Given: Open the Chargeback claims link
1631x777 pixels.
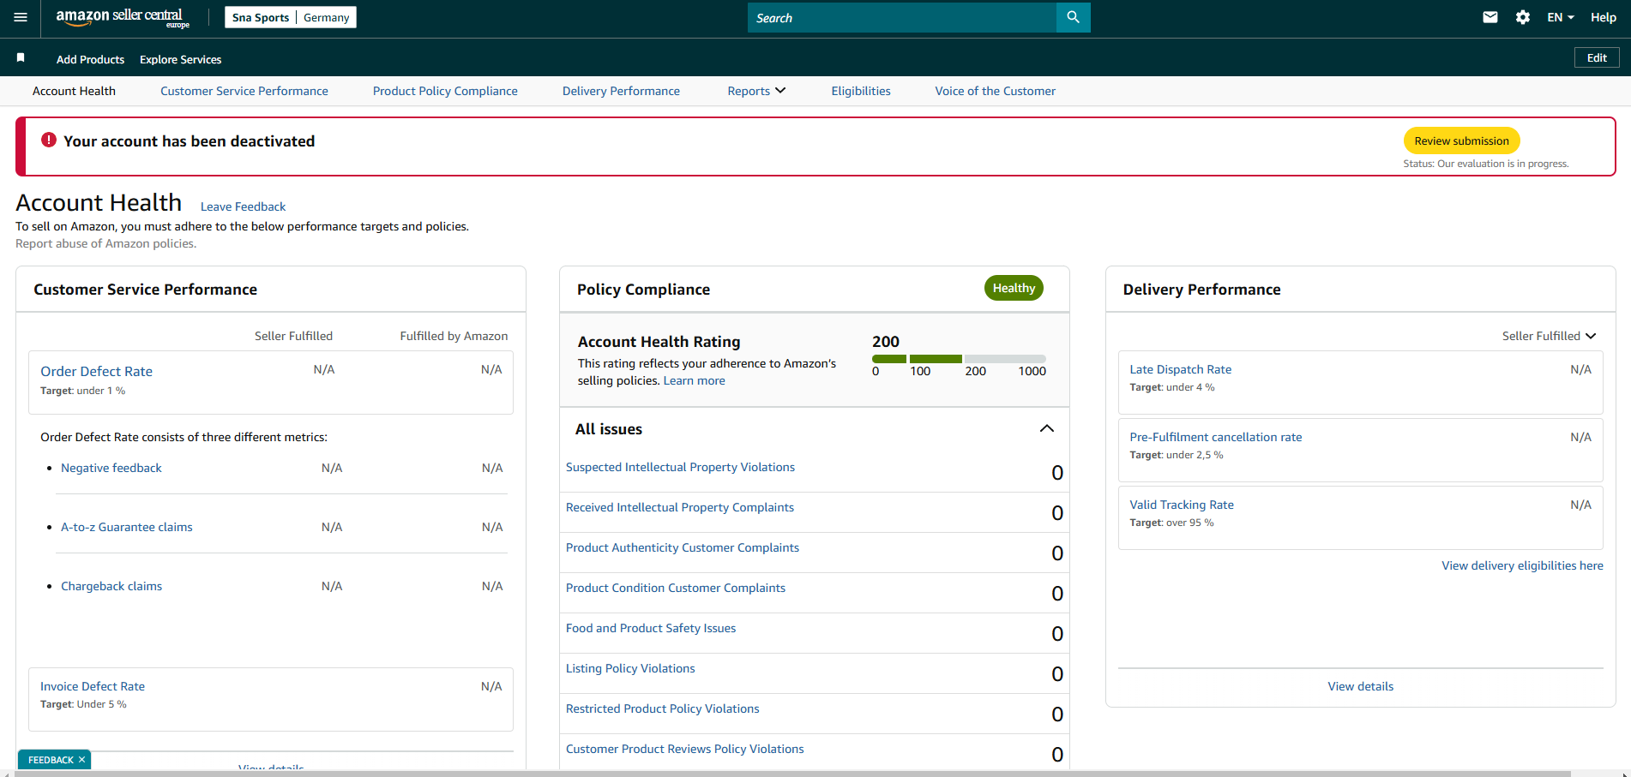Looking at the screenshot, I should (x=111, y=586).
